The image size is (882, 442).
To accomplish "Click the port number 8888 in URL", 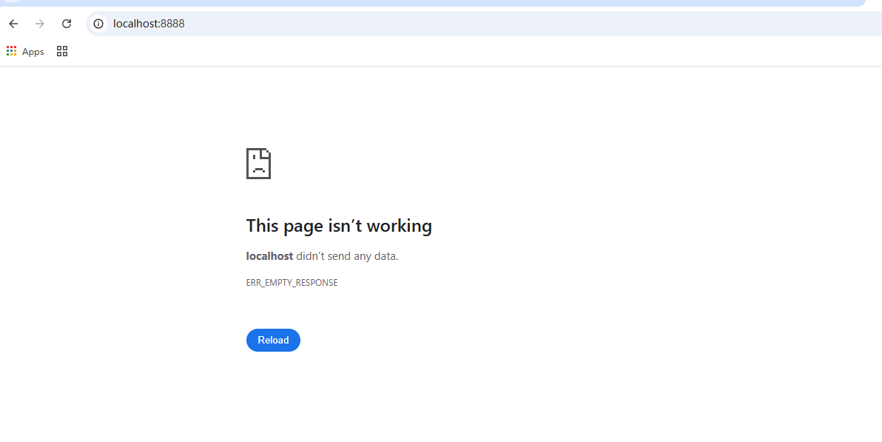I will [172, 24].
